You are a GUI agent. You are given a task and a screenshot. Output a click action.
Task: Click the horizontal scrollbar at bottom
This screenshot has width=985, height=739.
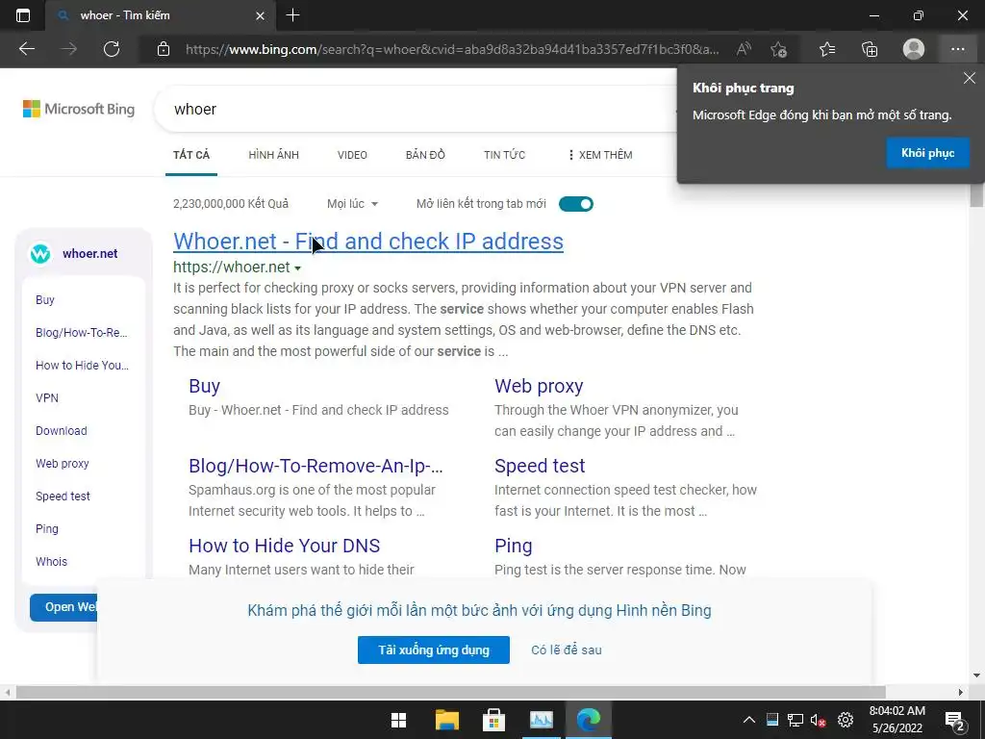point(450,692)
